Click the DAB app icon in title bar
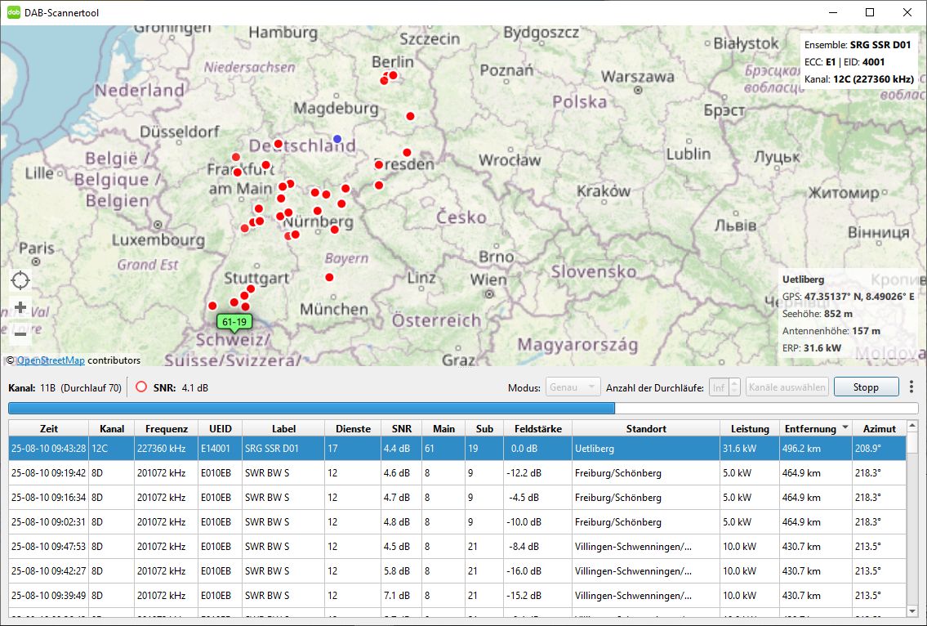927x626 pixels. click(x=14, y=12)
